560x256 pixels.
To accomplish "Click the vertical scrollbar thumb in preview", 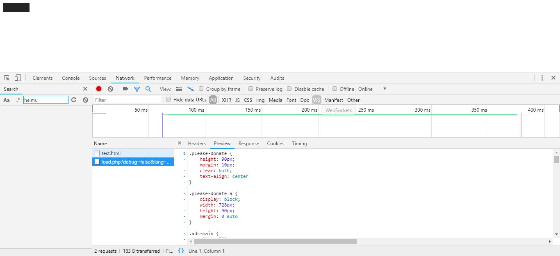I will pos(556,159).
